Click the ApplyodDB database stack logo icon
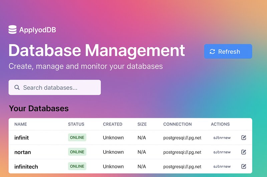The image size is (267, 177). tap(12, 30)
